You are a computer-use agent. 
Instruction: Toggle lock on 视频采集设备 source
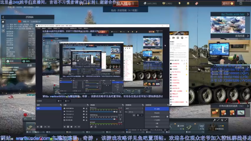(x=87, y=108)
